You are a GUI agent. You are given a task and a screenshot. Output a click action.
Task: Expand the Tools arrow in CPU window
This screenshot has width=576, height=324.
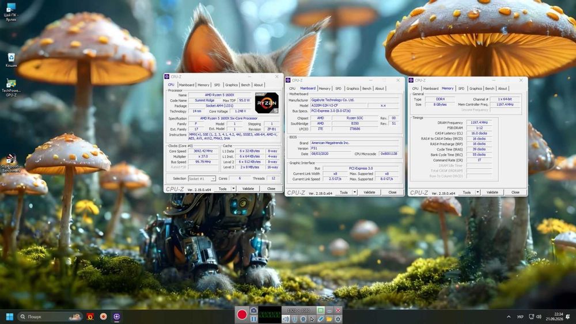pos(233,189)
